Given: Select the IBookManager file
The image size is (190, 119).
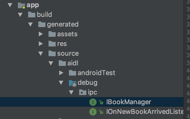Looking at the screenshot, I should click(x=129, y=102).
